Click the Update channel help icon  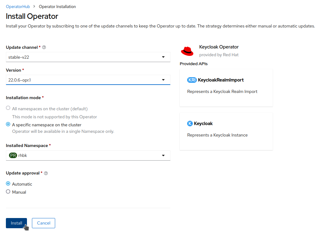44,48
